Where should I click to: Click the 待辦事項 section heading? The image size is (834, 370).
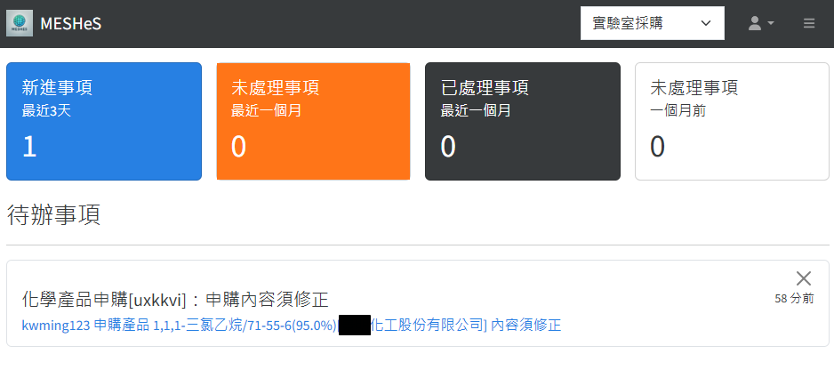53,215
